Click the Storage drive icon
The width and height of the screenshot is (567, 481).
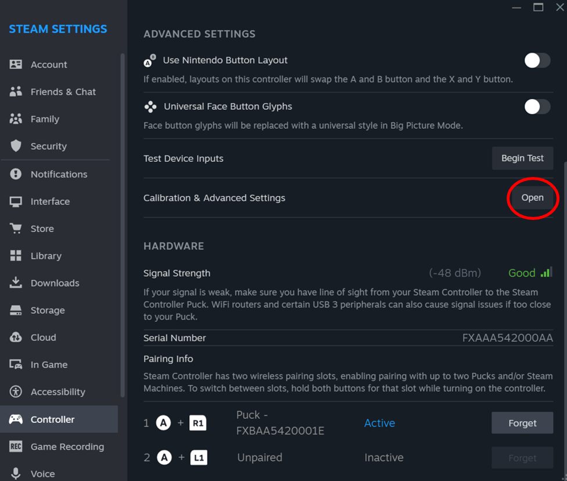point(16,310)
